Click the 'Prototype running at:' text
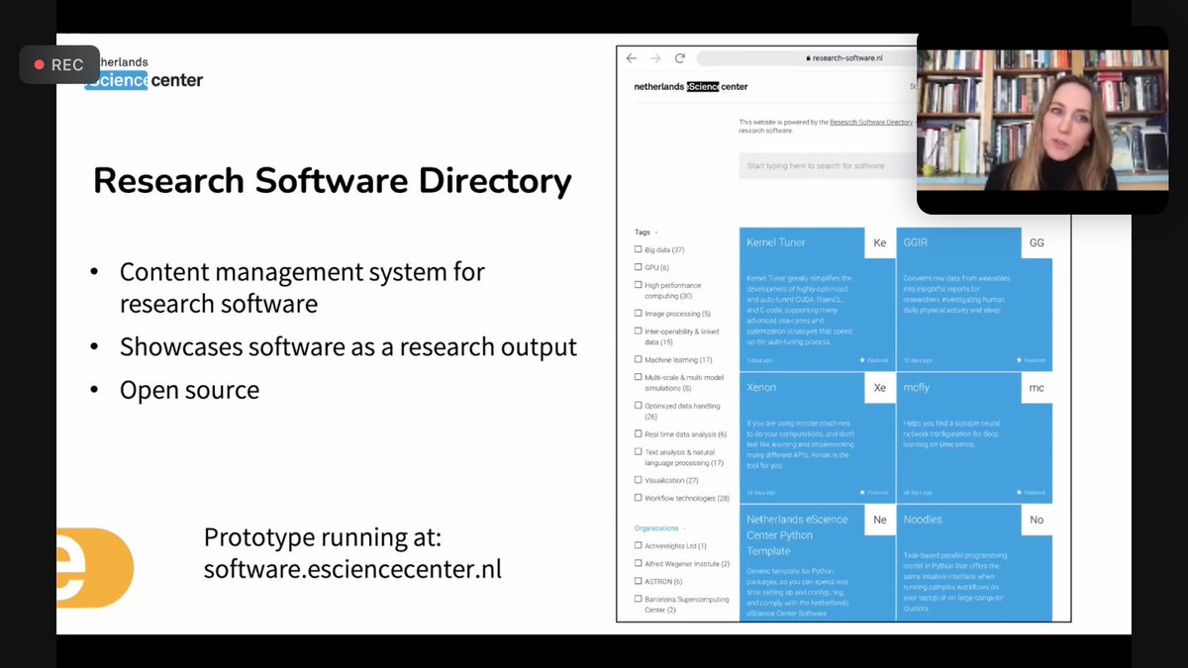Viewport: 1188px width, 668px height. 322,537
